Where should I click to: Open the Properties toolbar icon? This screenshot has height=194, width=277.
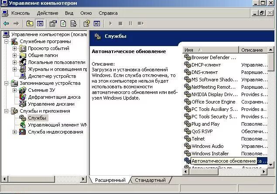[x=53, y=23]
